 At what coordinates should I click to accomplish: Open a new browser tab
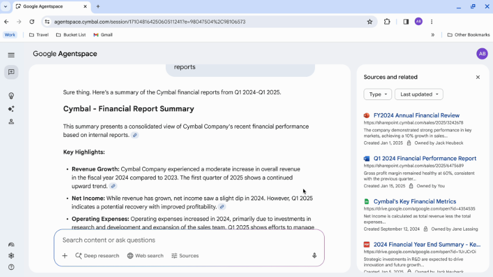(x=98, y=7)
